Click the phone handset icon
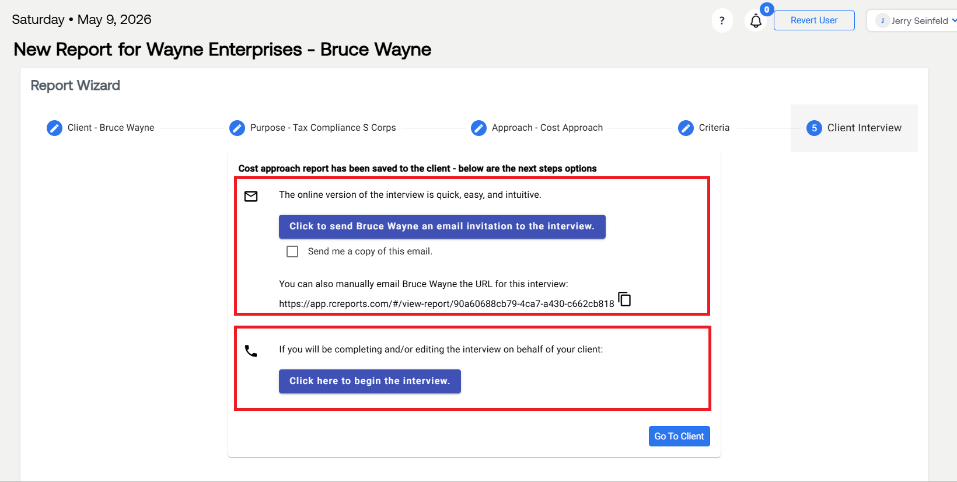The height and width of the screenshot is (482, 957). (x=251, y=351)
